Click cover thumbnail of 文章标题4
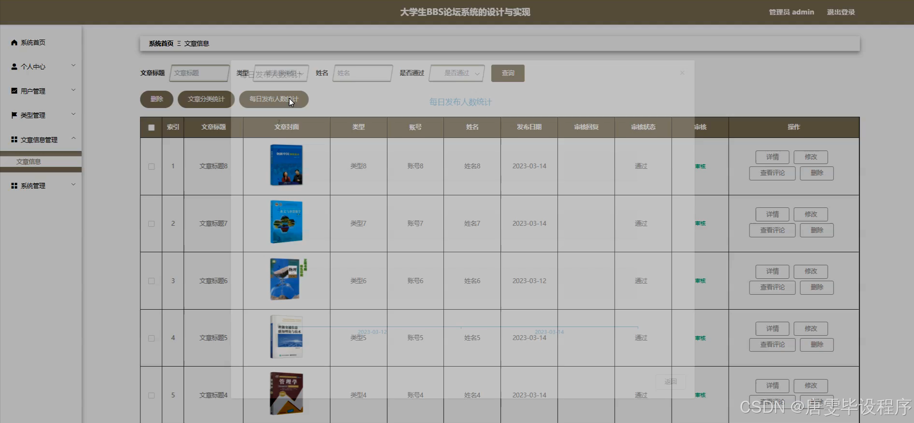Screen dimensions: 914x423 [x=287, y=394]
